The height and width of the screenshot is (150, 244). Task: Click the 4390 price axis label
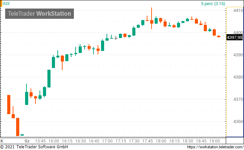[x=238, y=55]
